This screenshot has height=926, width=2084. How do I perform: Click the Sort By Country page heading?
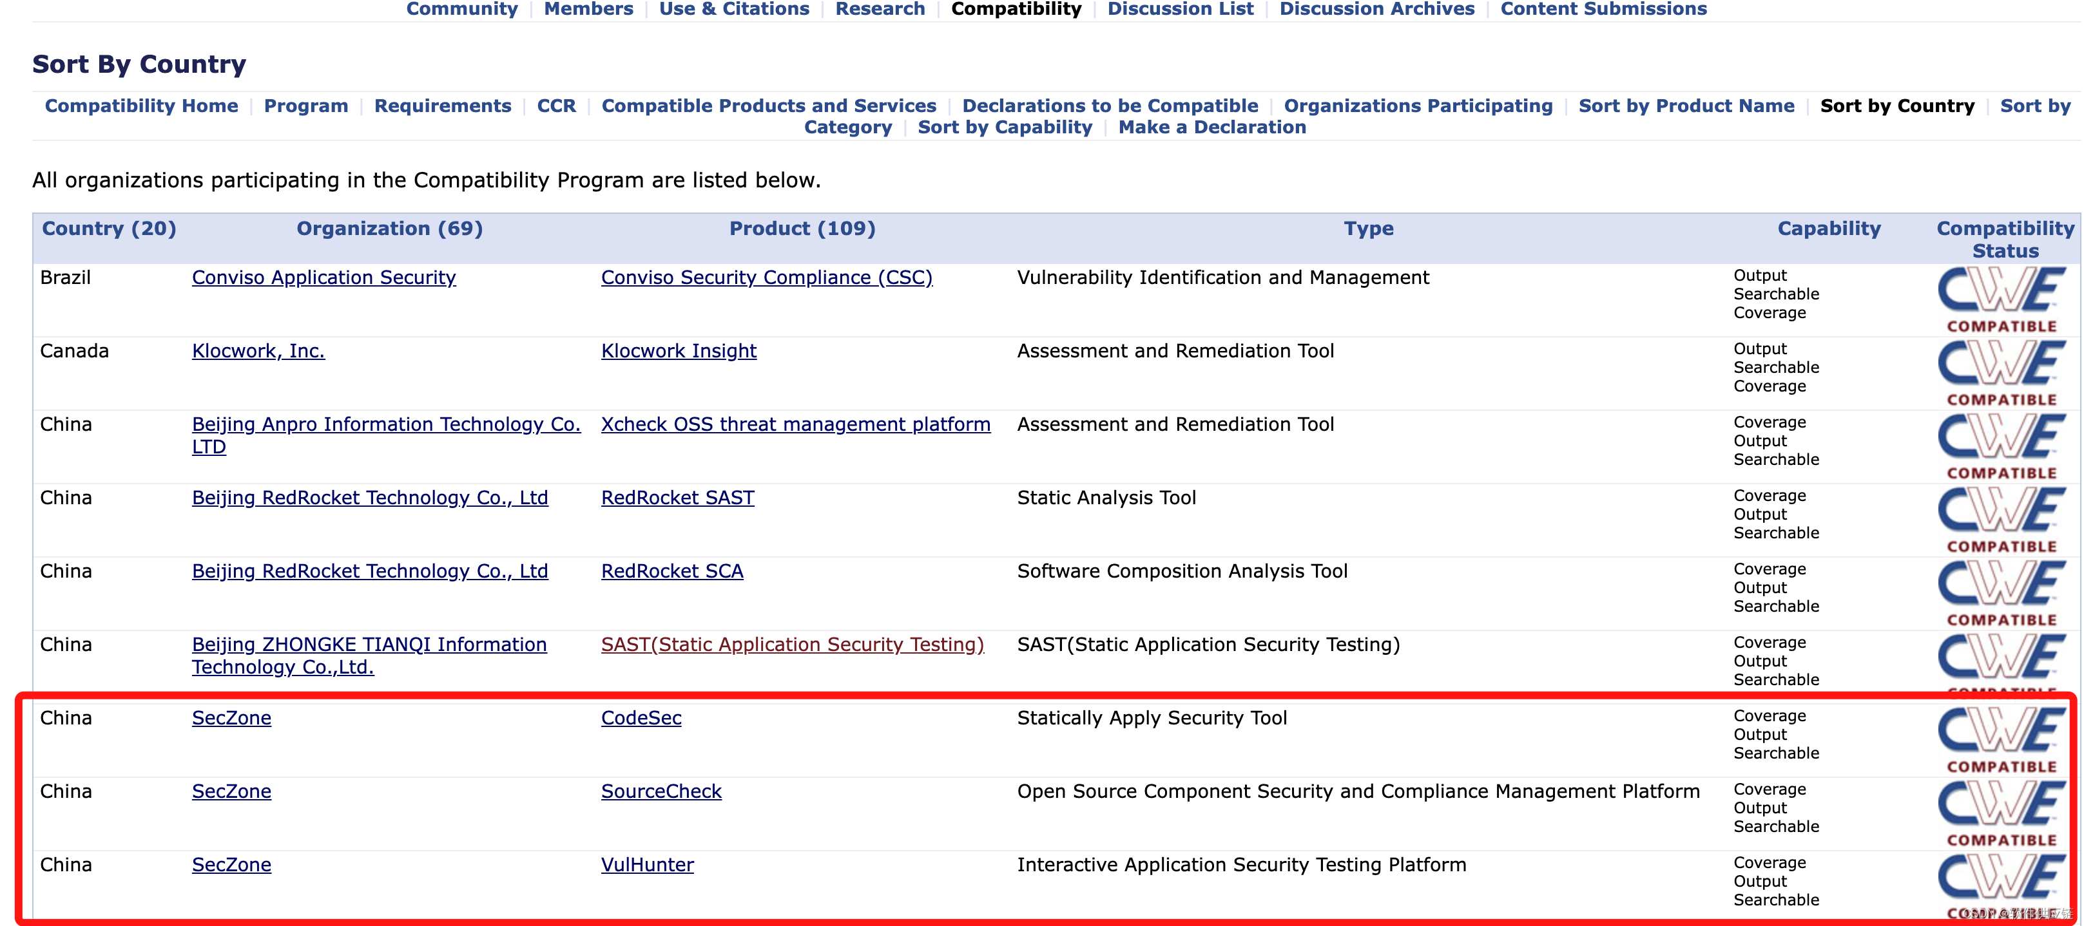coord(139,64)
